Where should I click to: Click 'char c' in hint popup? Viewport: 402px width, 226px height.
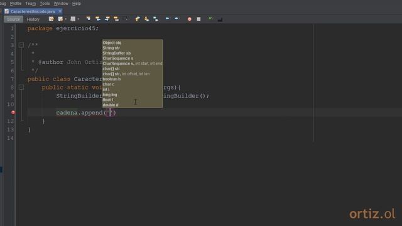pyautogui.click(x=109, y=84)
